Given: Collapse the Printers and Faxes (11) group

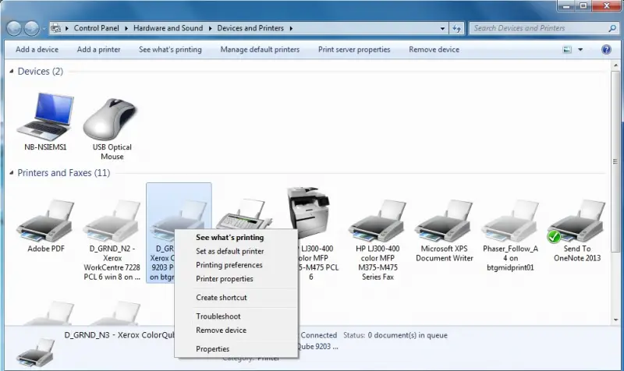Looking at the screenshot, I should click(x=12, y=172).
